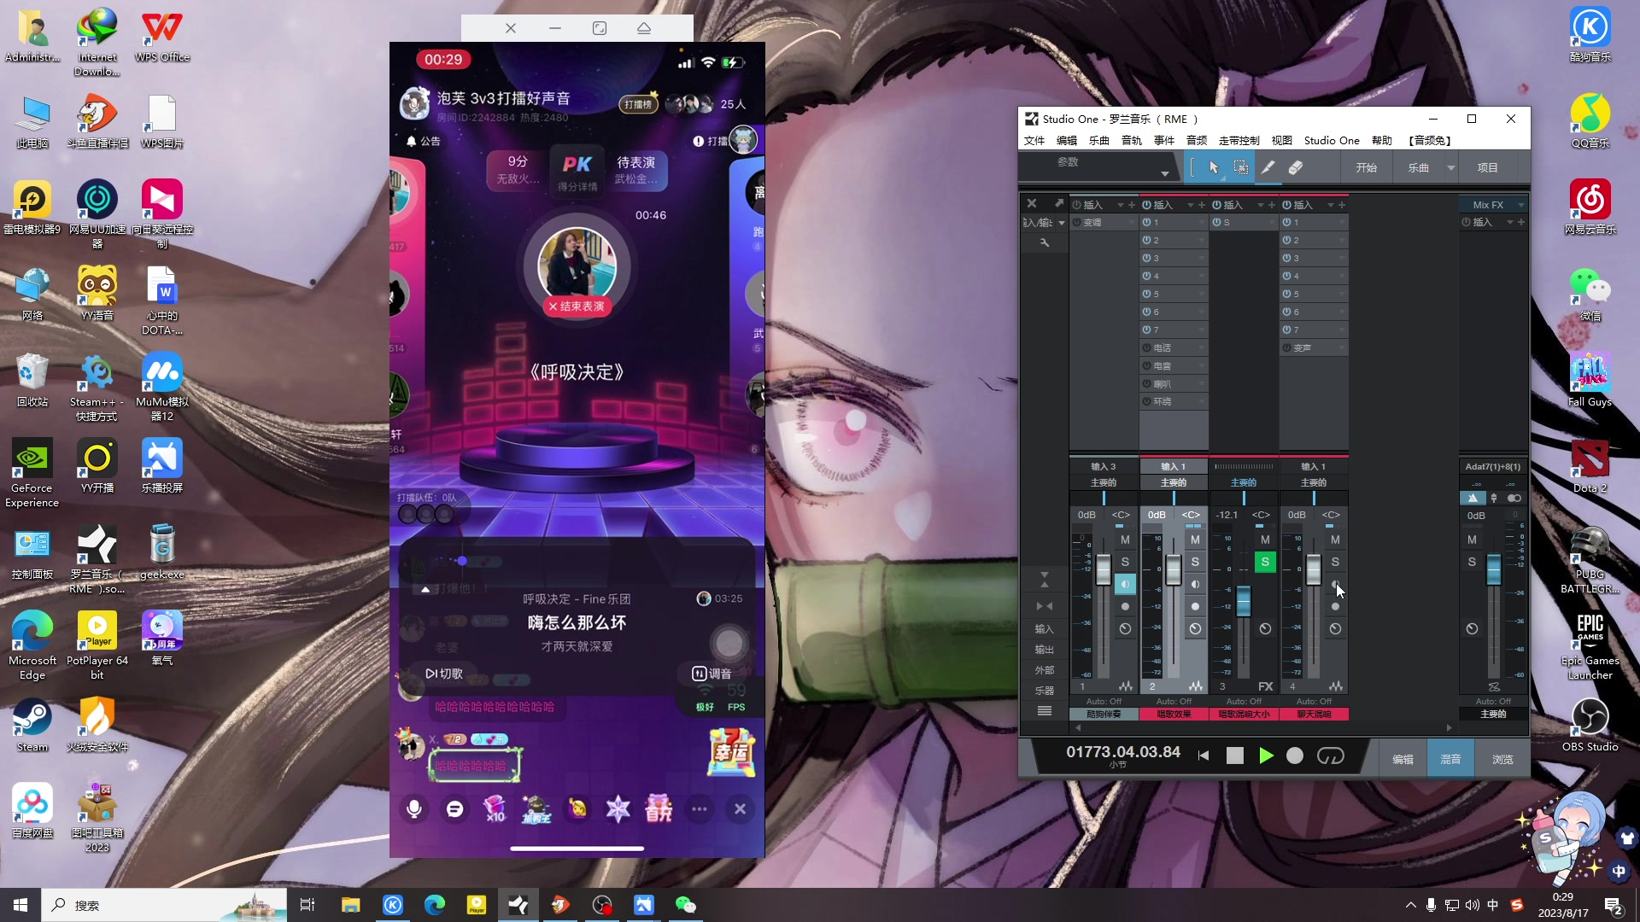This screenshot has width=1640, height=922.
Task: Select the Paint pencil tool
Action: point(1268,168)
